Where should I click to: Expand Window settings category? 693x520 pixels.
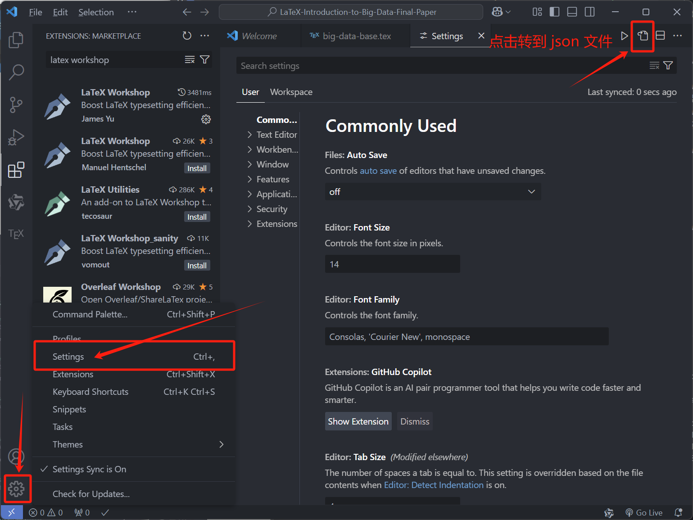pyautogui.click(x=268, y=164)
